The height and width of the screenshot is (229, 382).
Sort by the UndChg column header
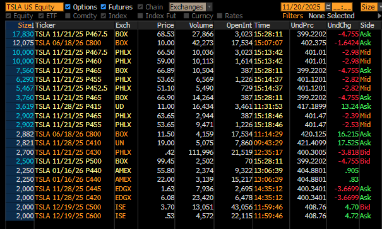coord(343,25)
